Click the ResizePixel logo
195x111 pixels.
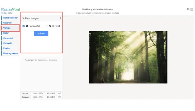click(11, 9)
